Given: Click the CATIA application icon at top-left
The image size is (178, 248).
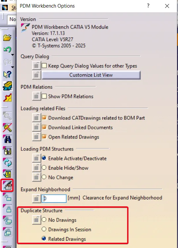Looking at the screenshot, I should [5, 8].
